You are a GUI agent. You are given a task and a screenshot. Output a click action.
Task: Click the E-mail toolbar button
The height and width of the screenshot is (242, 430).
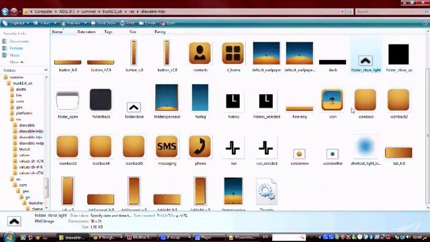click(x=147, y=24)
